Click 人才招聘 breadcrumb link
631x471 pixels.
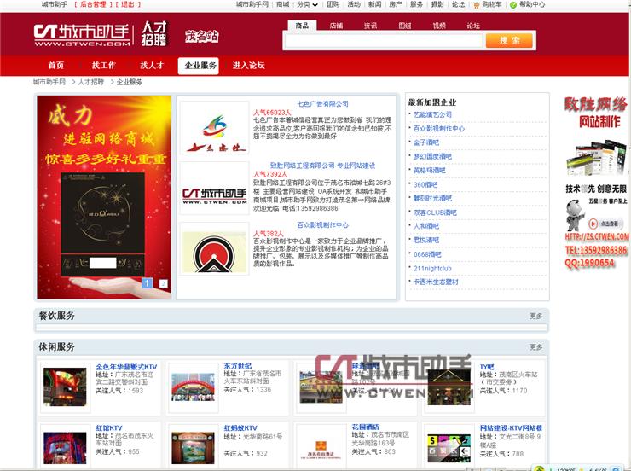(91, 82)
